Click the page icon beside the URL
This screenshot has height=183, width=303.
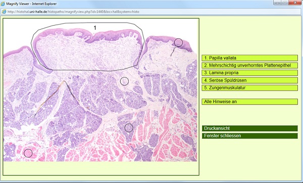click(x=4, y=12)
